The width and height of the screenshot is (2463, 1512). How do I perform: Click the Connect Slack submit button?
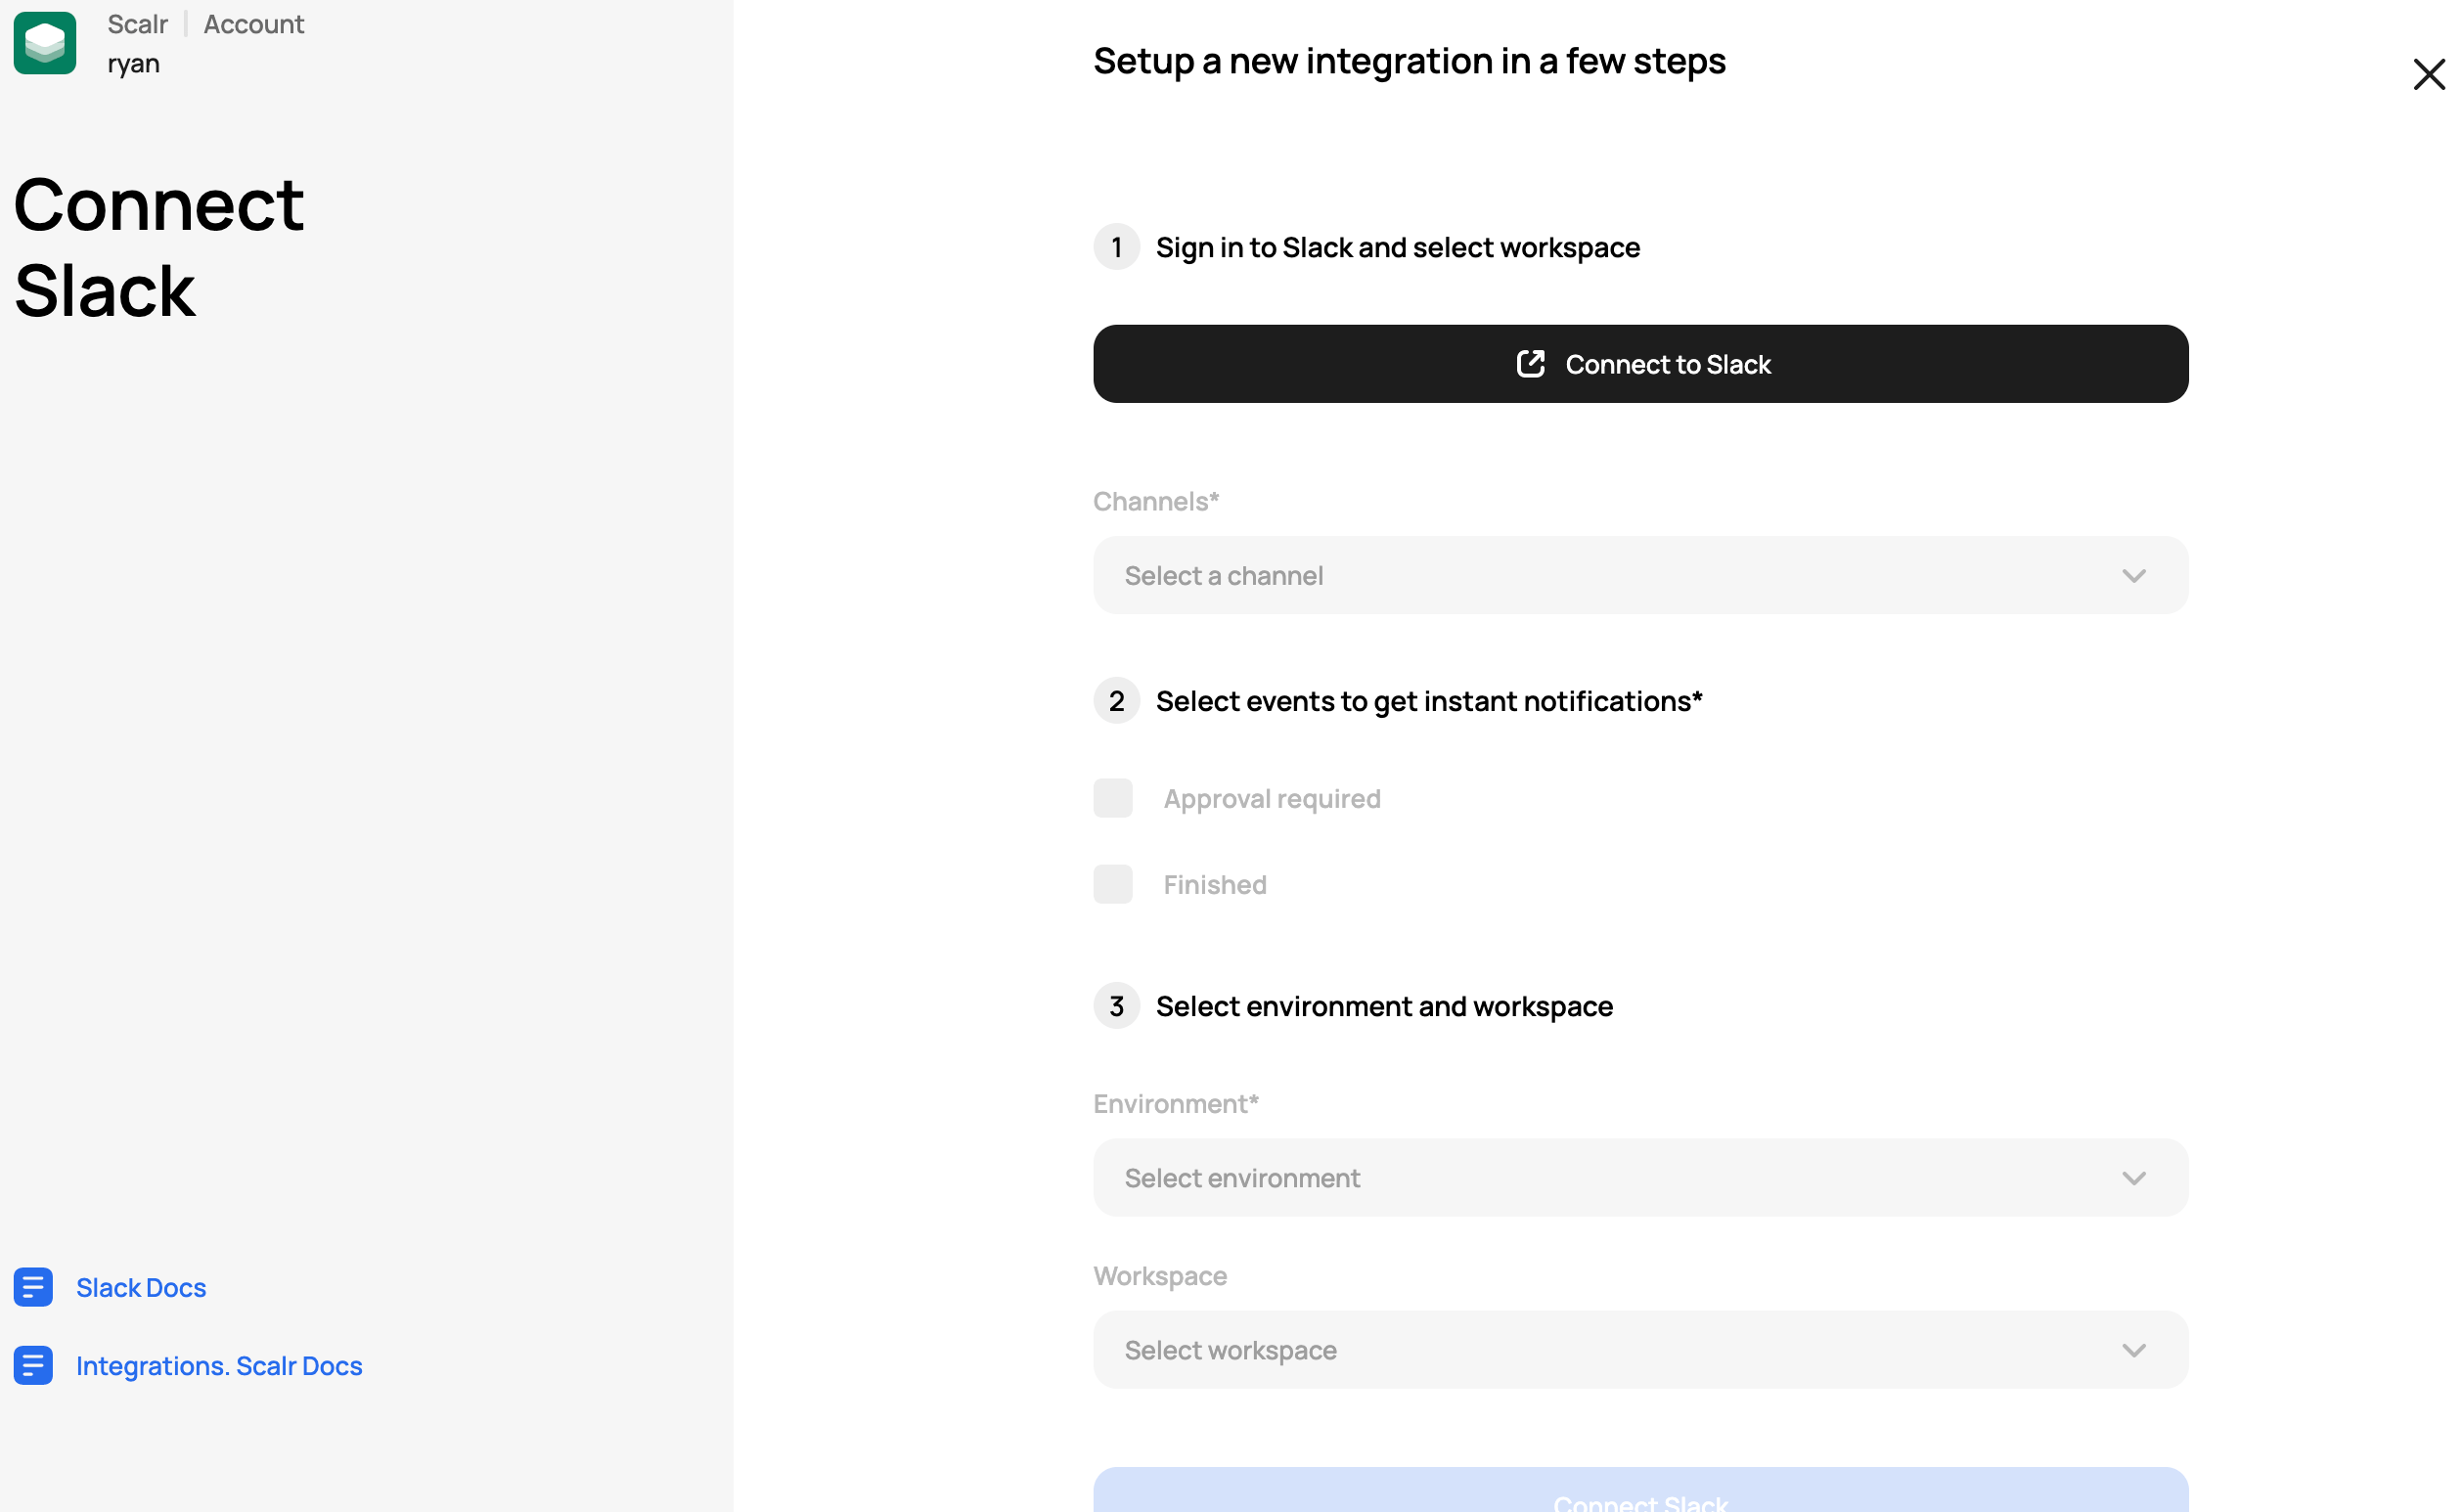1640,1495
